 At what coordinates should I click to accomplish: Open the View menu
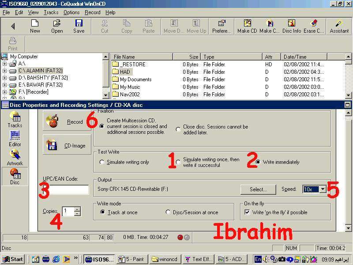33,12
